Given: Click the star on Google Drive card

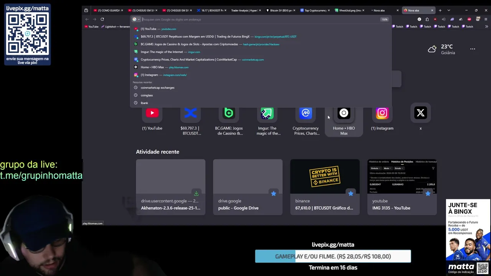Looking at the screenshot, I should 274,194.
